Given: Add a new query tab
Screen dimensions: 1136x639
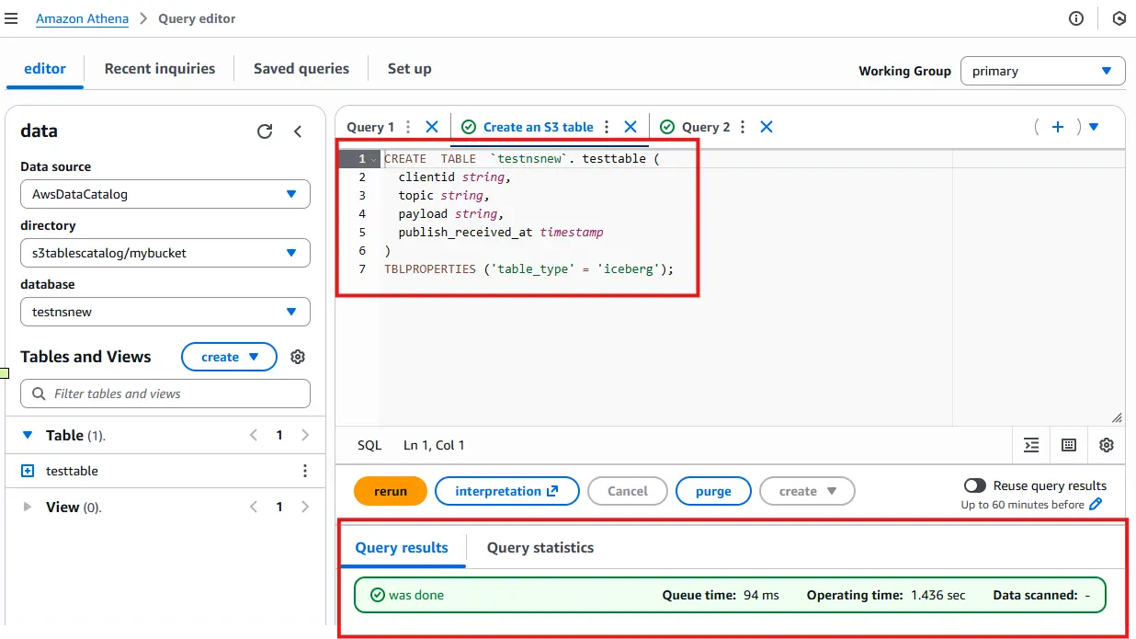Looking at the screenshot, I should pyautogui.click(x=1058, y=127).
